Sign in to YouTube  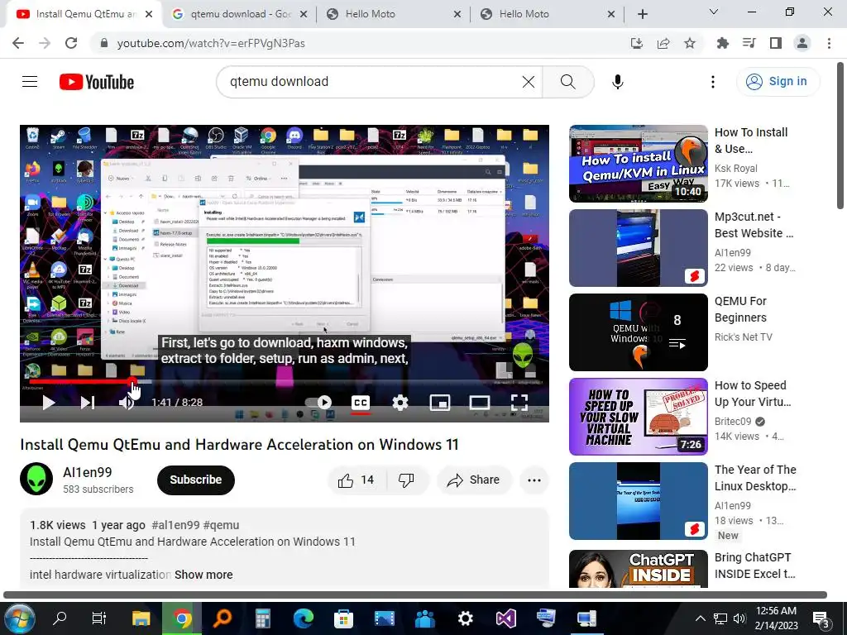778,82
